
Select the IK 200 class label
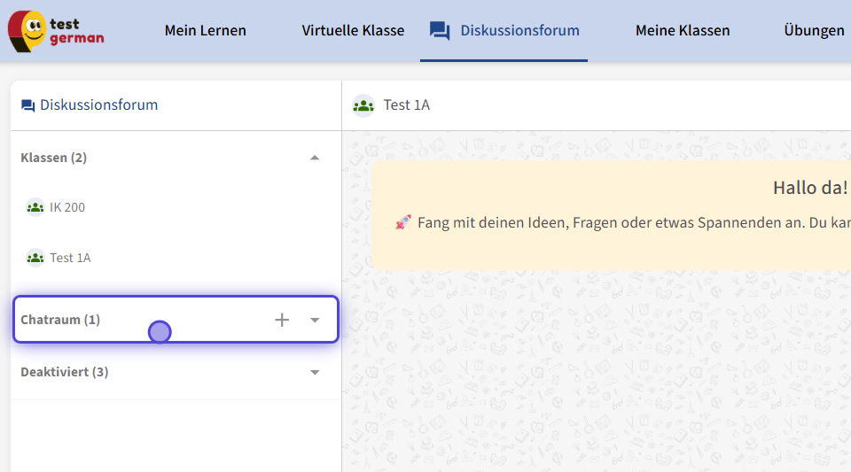click(x=67, y=207)
